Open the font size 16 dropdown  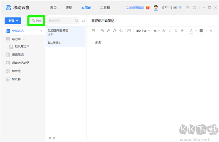click(156, 31)
